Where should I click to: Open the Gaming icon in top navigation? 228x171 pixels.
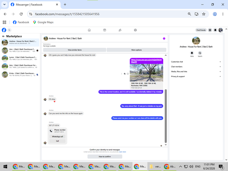[x=135, y=30]
